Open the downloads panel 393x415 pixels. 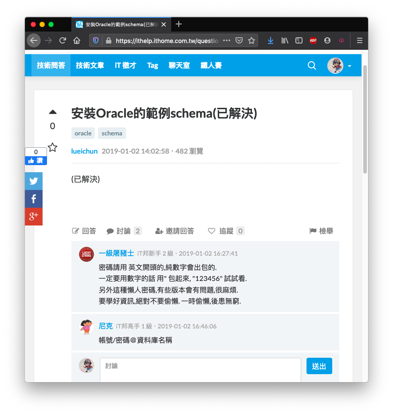point(271,40)
